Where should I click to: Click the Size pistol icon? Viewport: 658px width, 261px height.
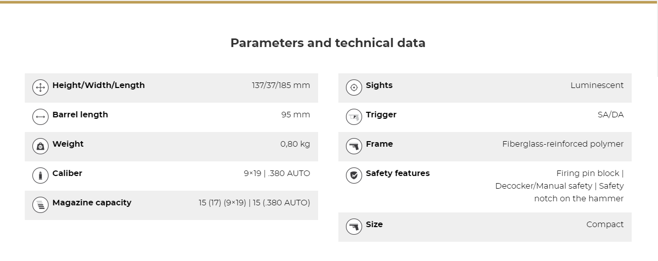pyautogui.click(x=354, y=227)
